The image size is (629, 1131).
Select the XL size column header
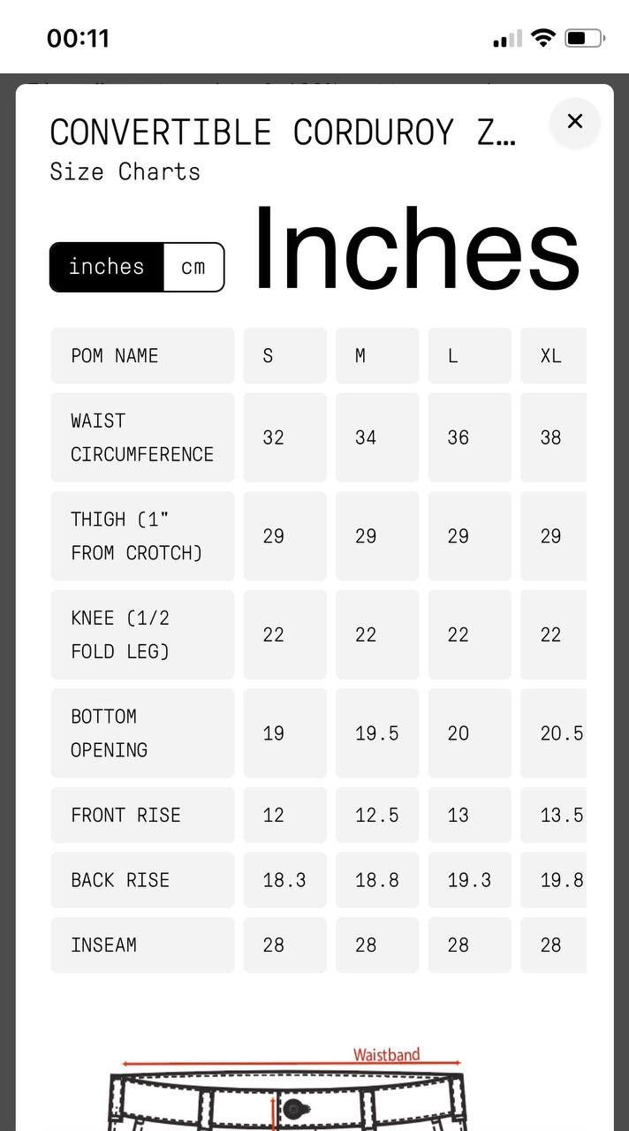(x=553, y=356)
